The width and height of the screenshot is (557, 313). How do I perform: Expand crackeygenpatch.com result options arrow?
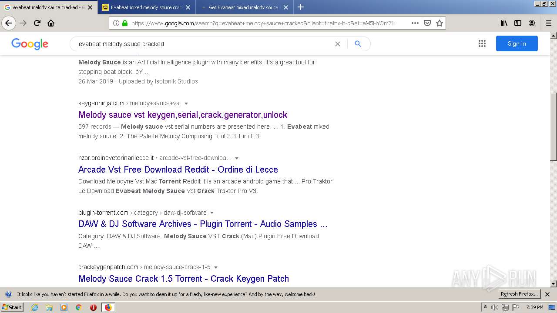point(216,267)
